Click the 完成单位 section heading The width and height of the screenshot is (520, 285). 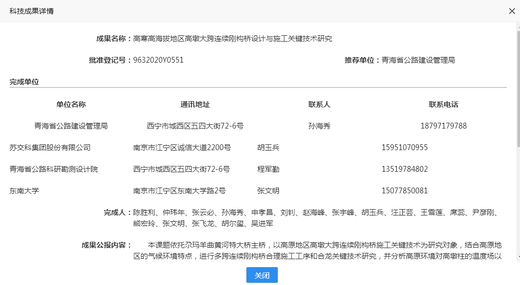(x=24, y=82)
